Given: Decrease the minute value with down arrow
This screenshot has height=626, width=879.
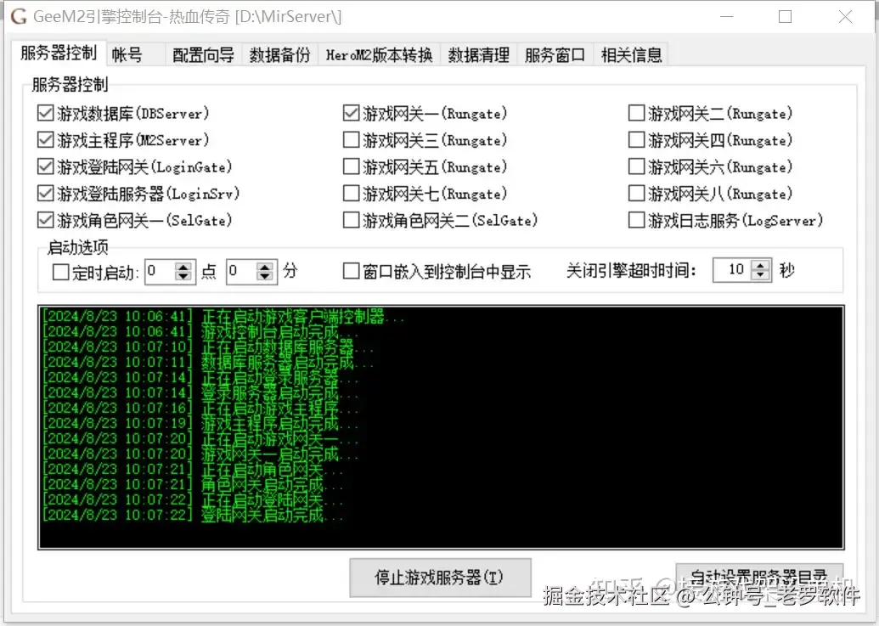Looking at the screenshot, I should (265, 277).
